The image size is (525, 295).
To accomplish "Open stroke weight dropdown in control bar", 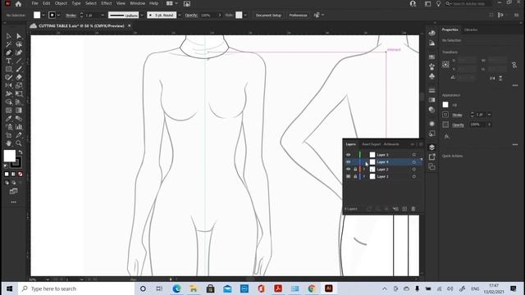I will 103,15.
